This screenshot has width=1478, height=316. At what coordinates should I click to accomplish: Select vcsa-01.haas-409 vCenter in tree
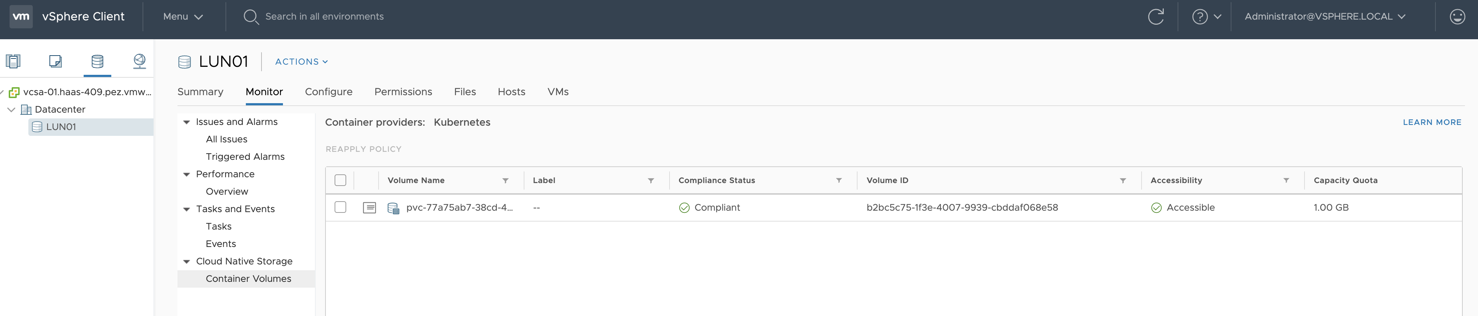coord(87,92)
